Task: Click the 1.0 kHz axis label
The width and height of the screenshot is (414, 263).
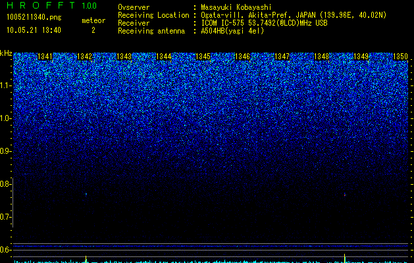Action: tap(5, 118)
